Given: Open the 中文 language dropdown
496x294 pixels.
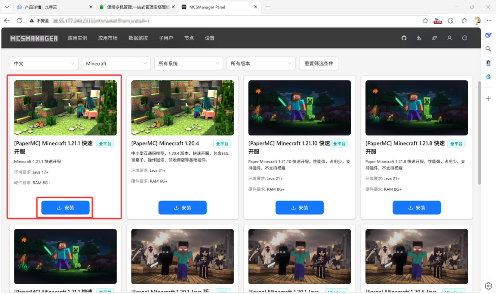Looking at the screenshot, I should [44, 63].
